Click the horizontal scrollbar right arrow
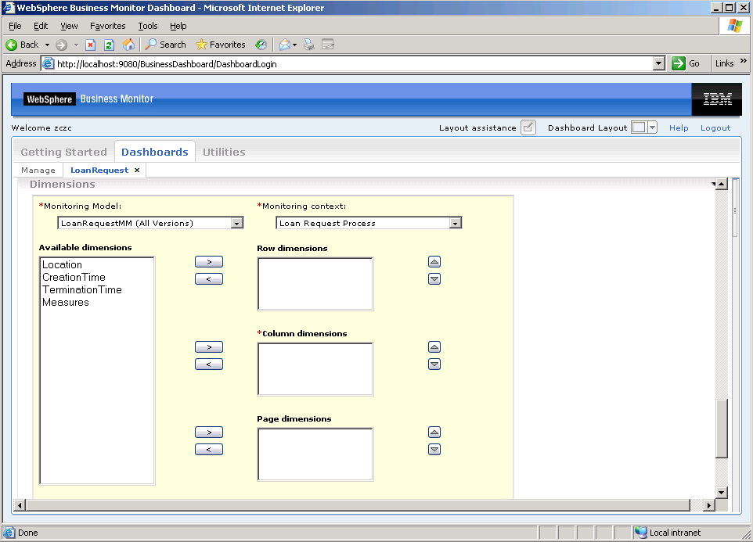753x542 pixels. (709, 505)
